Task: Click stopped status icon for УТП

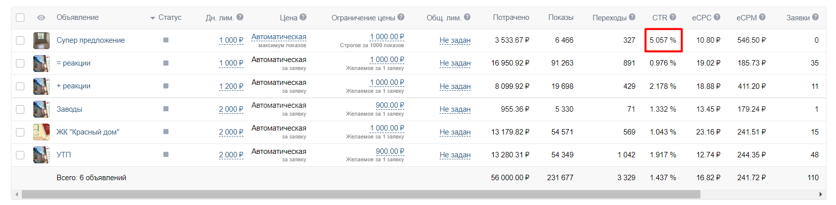Action: (x=166, y=155)
